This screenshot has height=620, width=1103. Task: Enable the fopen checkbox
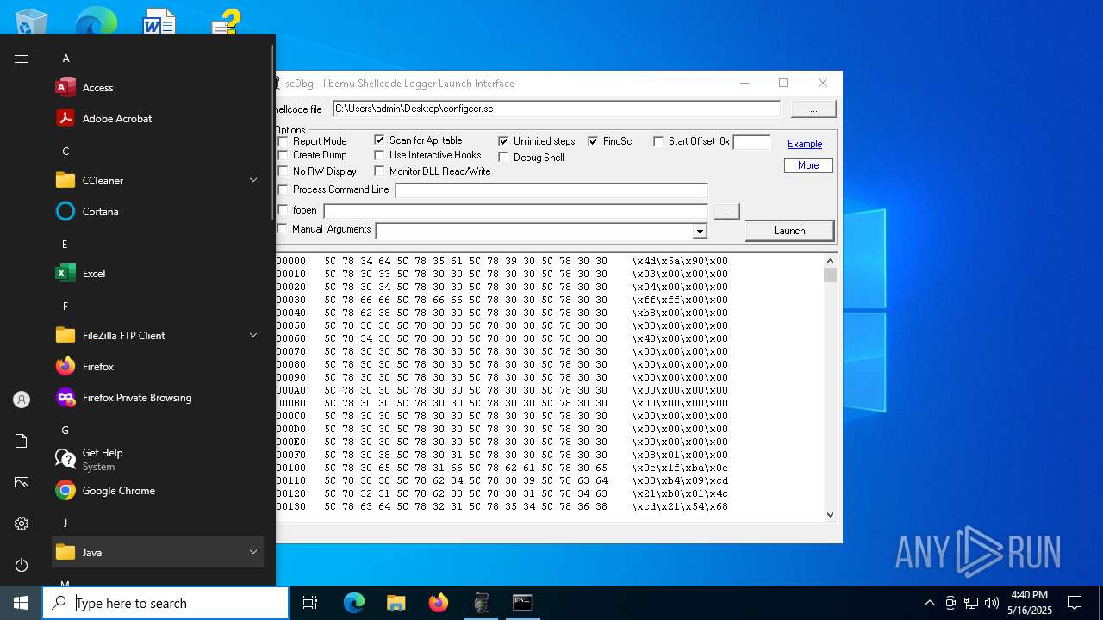click(x=283, y=210)
